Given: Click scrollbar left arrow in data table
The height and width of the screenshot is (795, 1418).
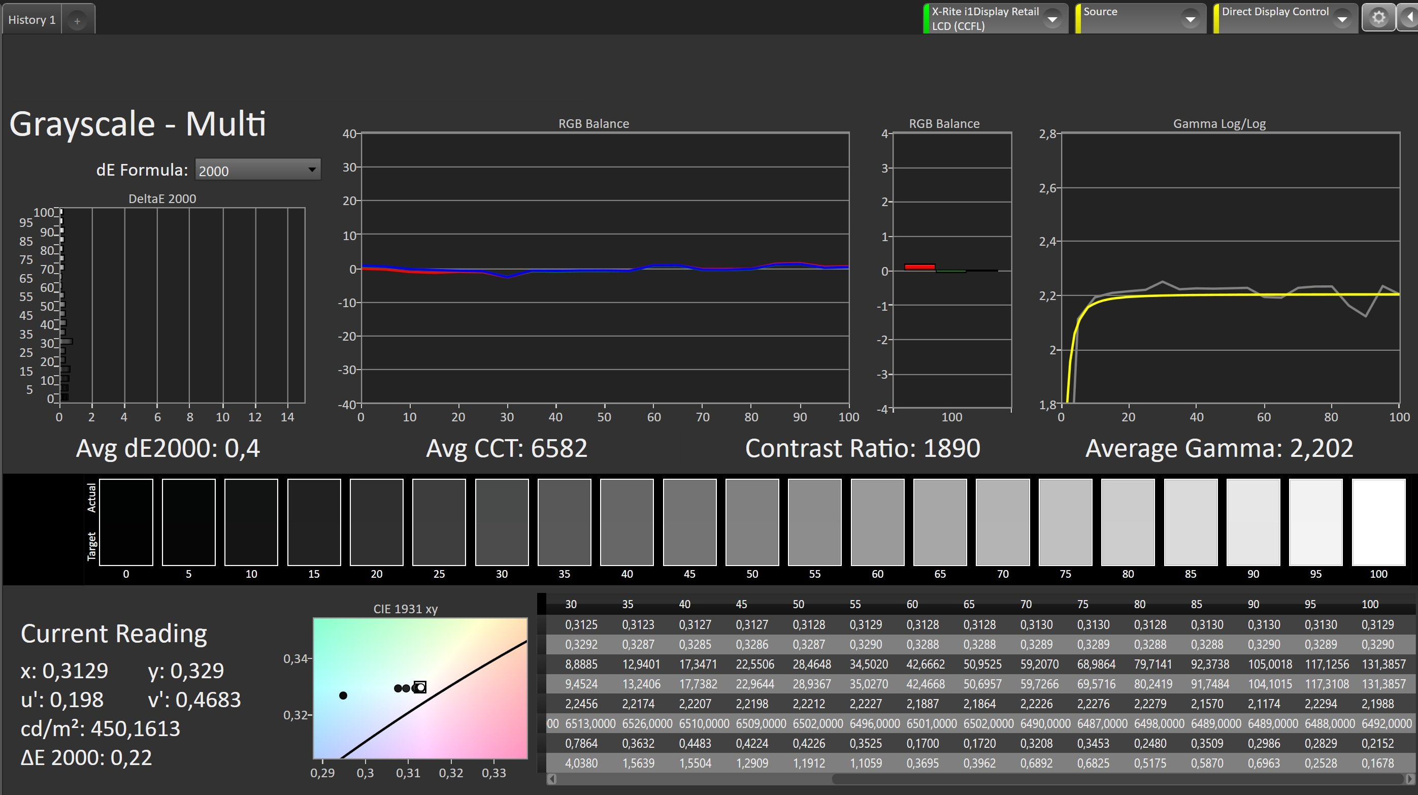Looking at the screenshot, I should [552, 779].
